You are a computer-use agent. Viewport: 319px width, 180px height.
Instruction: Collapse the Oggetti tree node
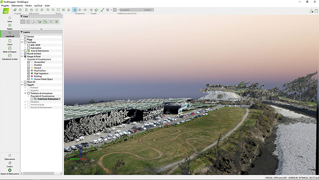(22, 85)
